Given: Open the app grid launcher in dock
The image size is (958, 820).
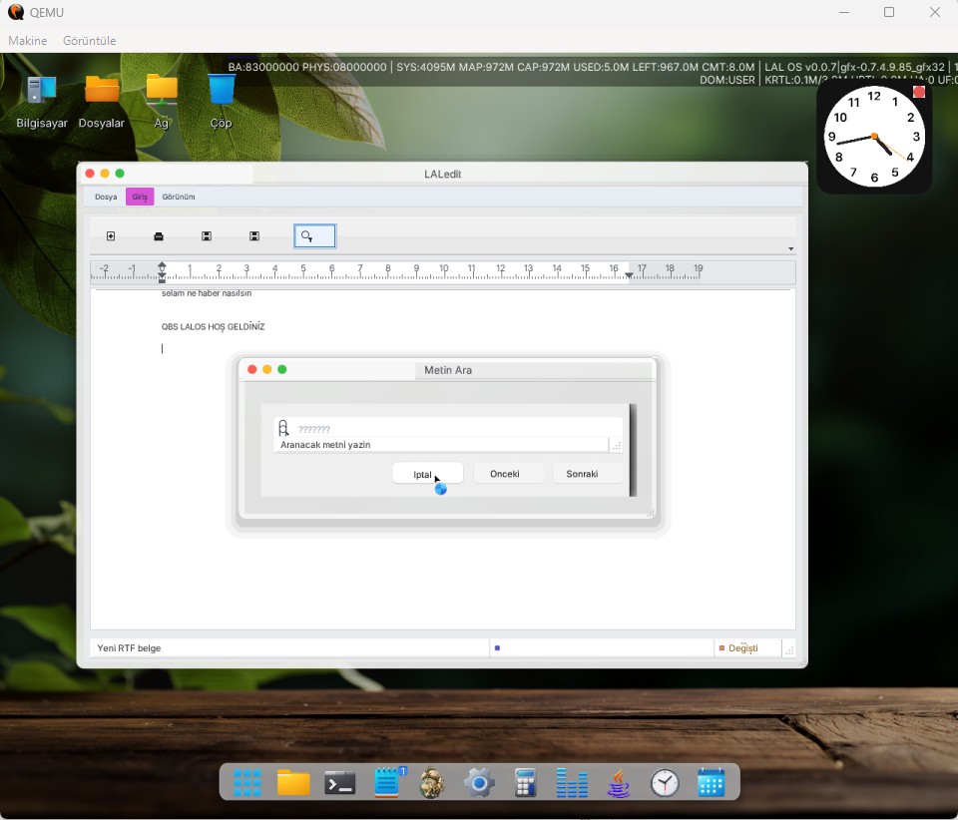Looking at the screenshot, I should [x=247, y=782].
